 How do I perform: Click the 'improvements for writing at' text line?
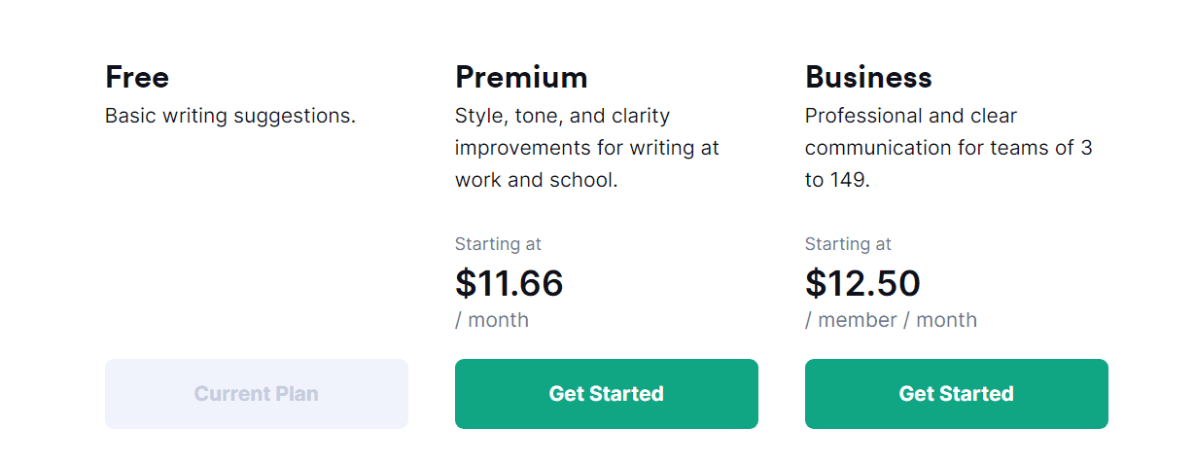click(x=586, y=148)
